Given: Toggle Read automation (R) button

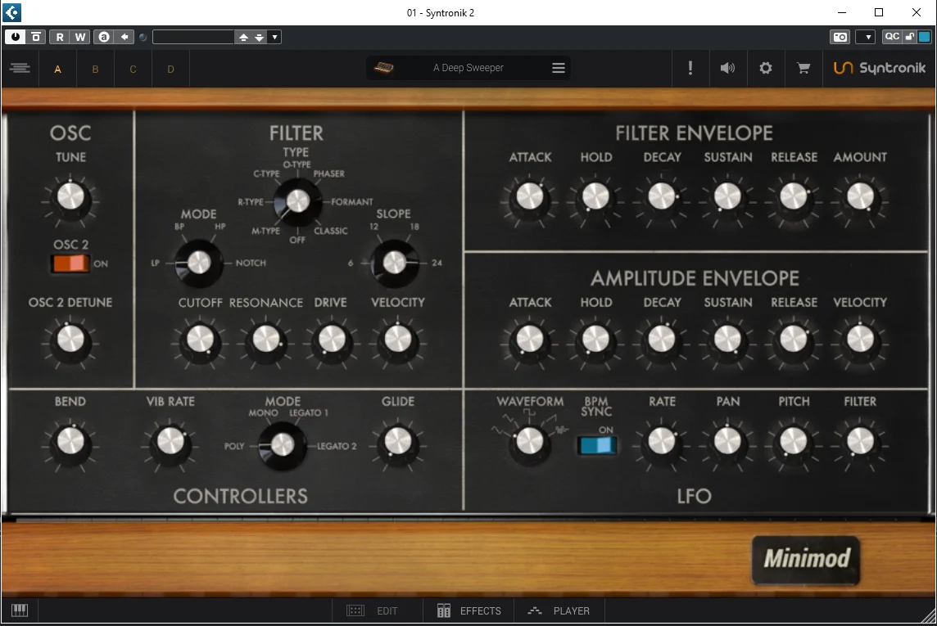Looking at the screenshot, I should click(60, 37).
